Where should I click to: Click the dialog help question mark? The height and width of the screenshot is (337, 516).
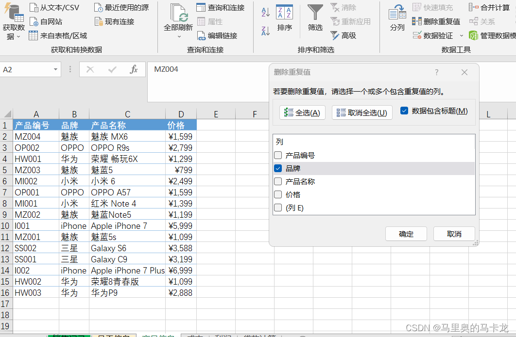coord(437,72)
